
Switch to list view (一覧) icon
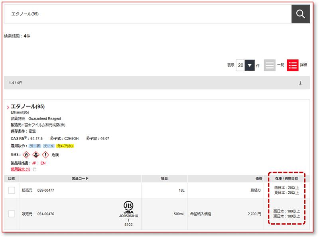[x=270, y=65]
